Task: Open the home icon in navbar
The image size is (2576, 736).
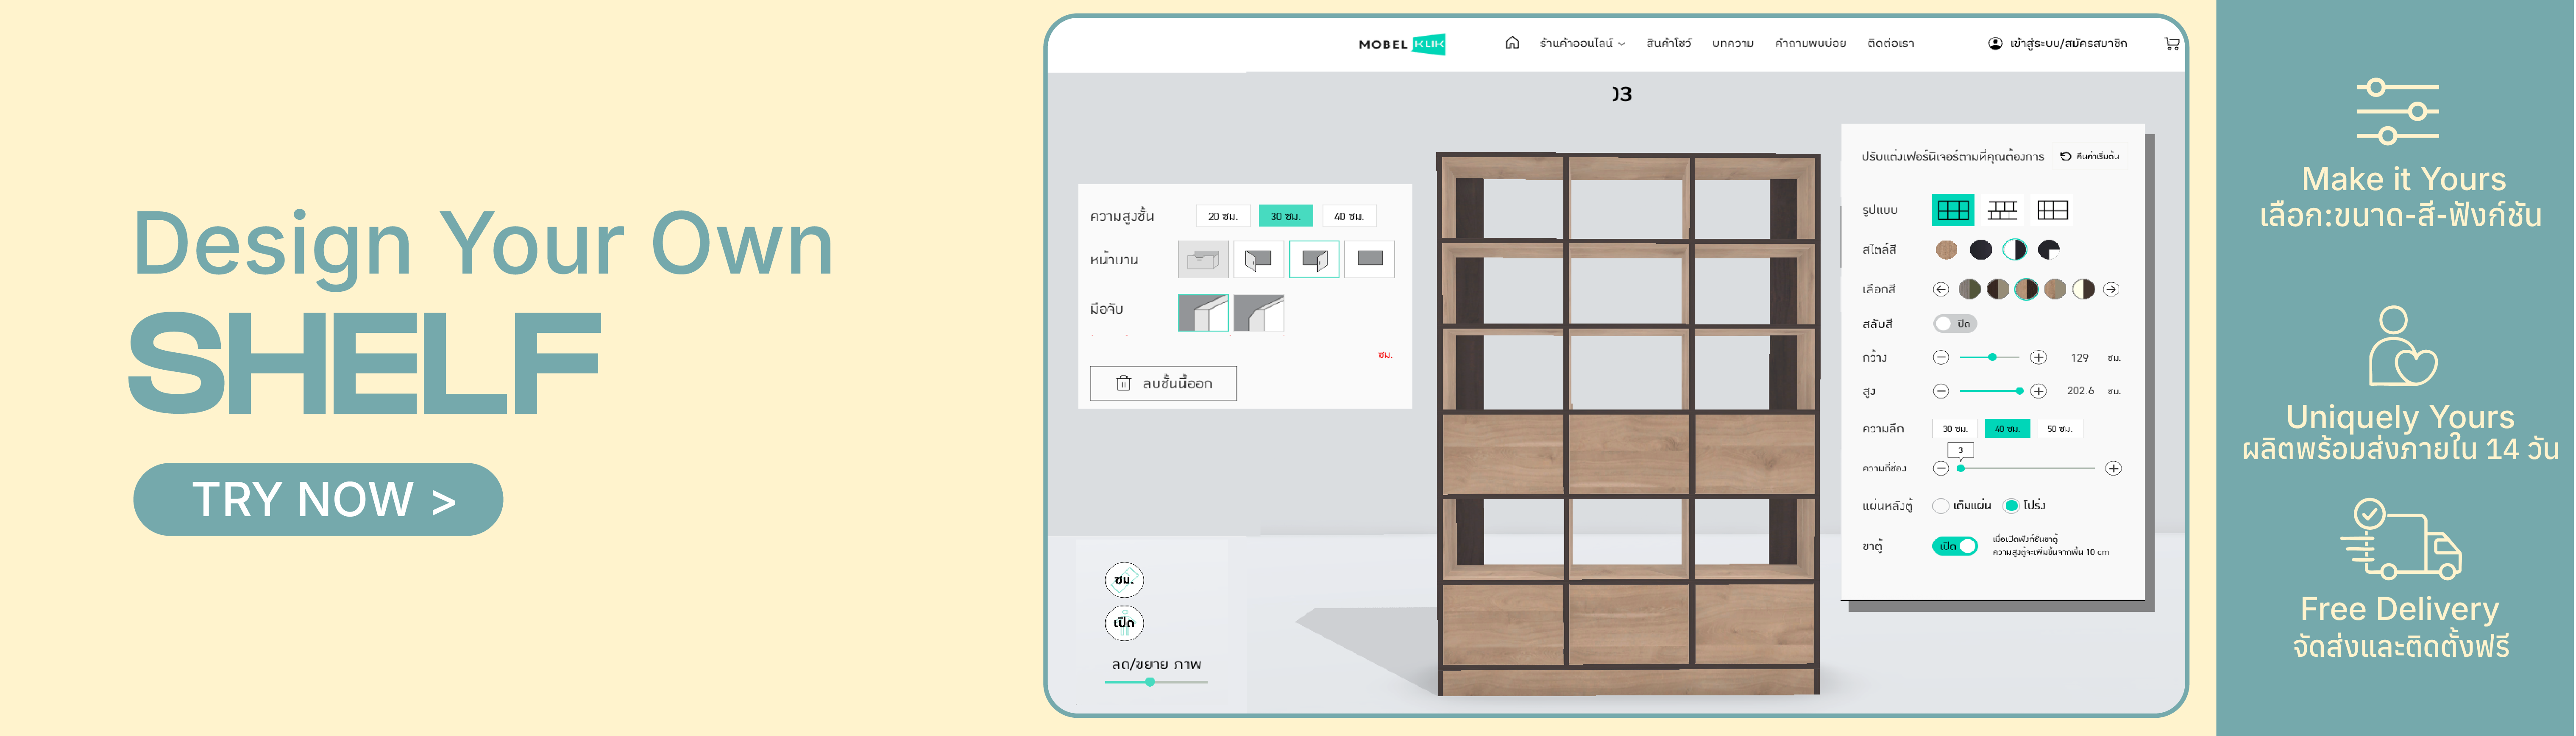Action: pyautogui.click(x=1511, y=43)
